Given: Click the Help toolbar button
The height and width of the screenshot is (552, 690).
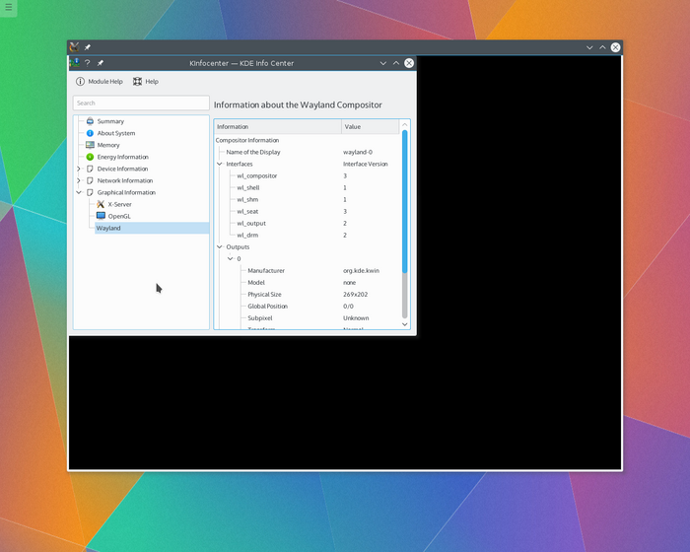Looking at the screenshot, I should click(145, 82).
